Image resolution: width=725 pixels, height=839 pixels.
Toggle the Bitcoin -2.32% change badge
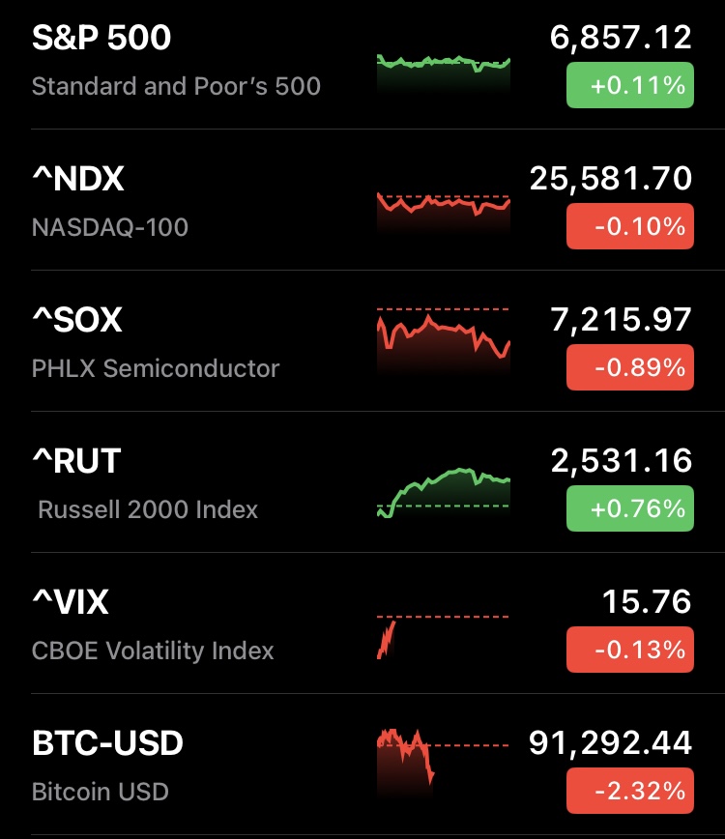(630, 791)
